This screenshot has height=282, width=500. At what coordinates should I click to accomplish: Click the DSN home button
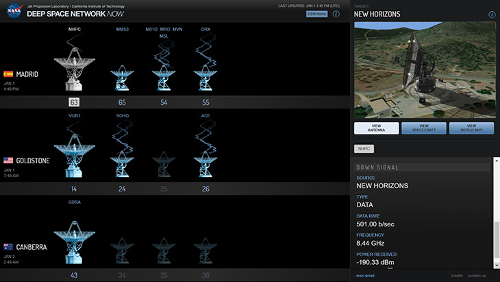316,14
